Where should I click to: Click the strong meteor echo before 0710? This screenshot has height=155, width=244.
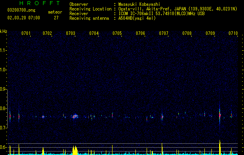[x=220, y=115]
